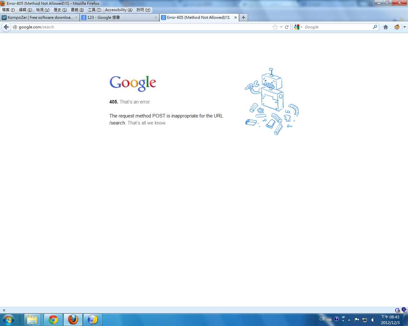The height and width of the screenshot is (326, 408).
Task: Select the Error 405 tab
Action: [x=199, y=18]
